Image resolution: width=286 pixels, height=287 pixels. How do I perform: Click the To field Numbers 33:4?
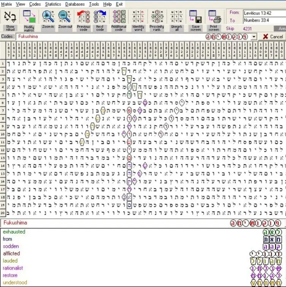[265, 20]
